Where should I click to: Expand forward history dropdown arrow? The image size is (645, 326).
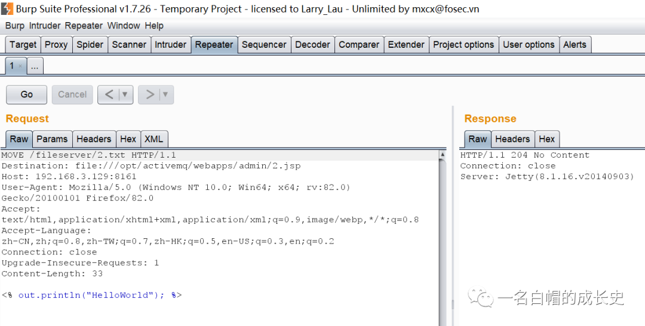coord(166,94)
